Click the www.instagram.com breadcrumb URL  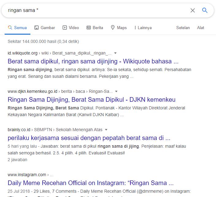(30, 175)
